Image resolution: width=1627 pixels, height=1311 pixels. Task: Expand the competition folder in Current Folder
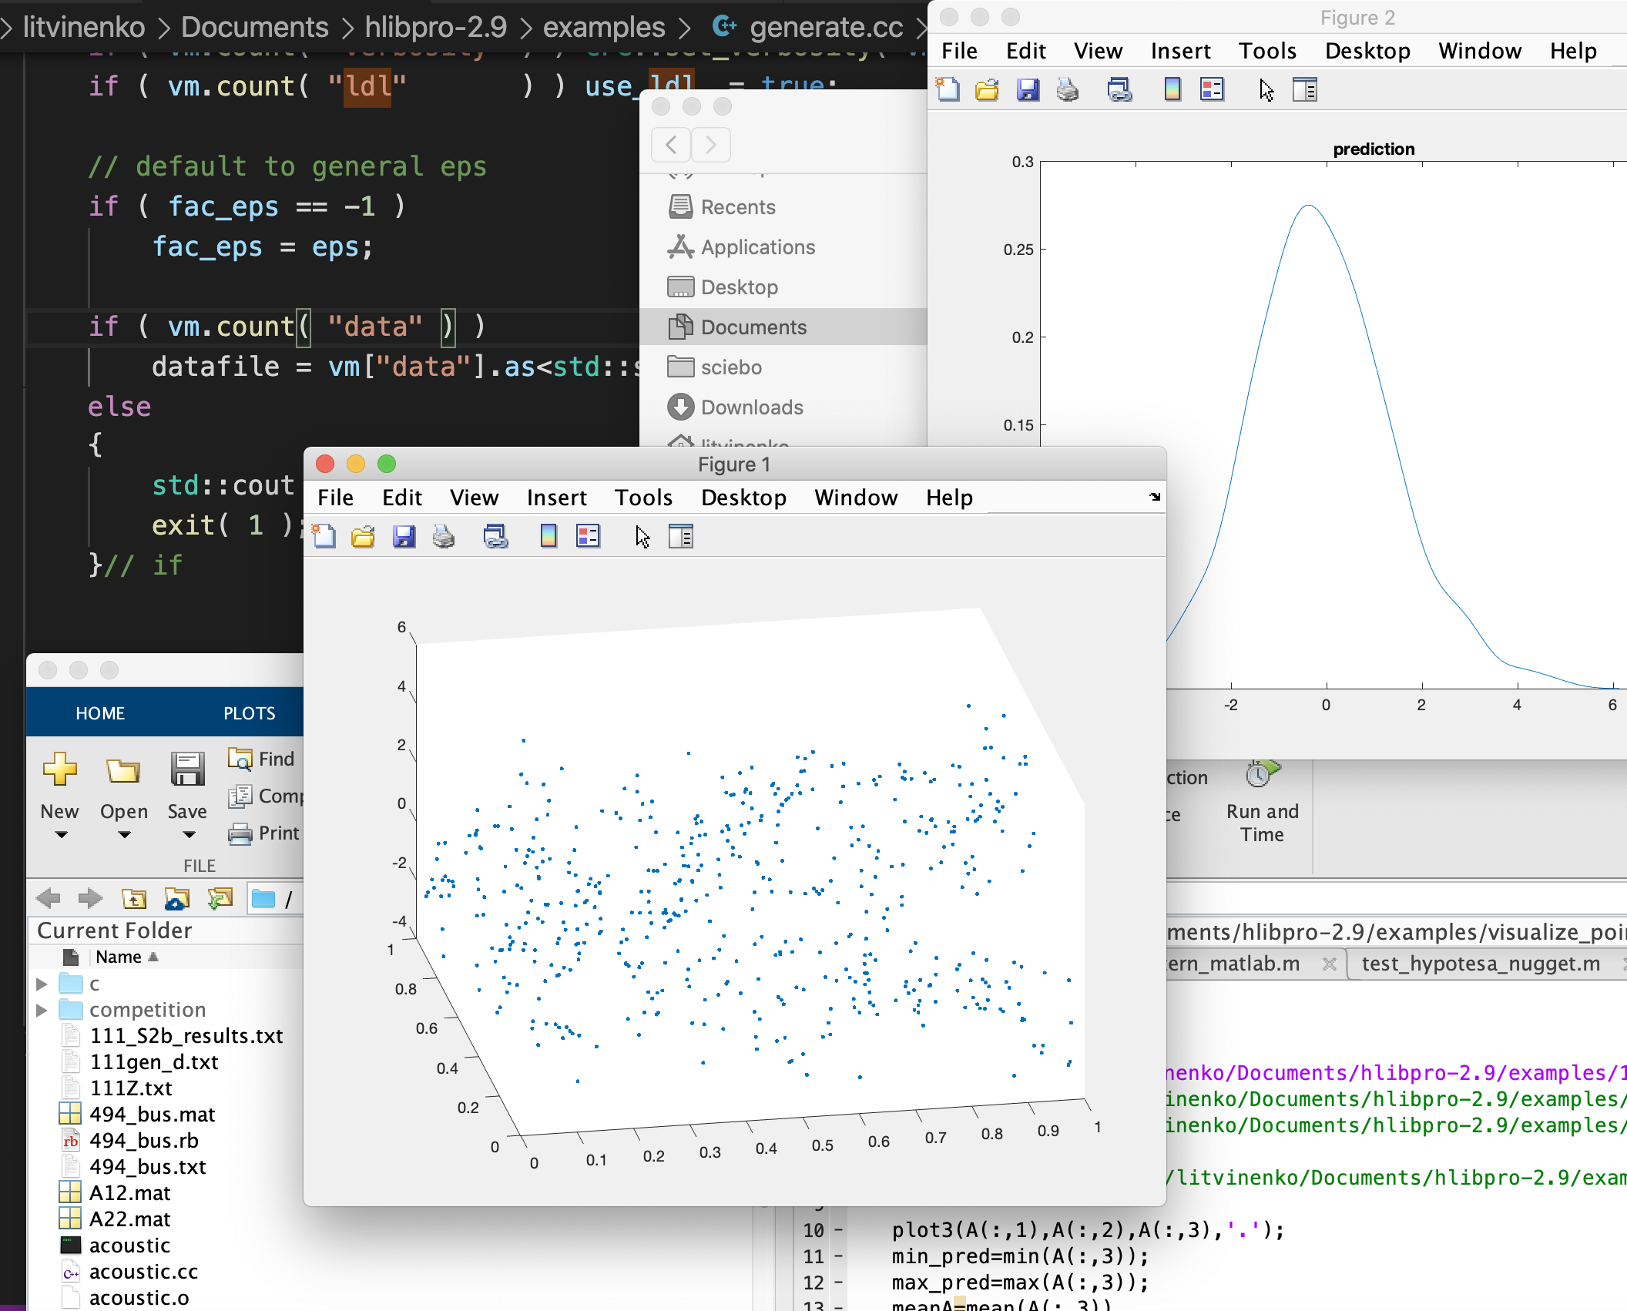[39, 1010]
